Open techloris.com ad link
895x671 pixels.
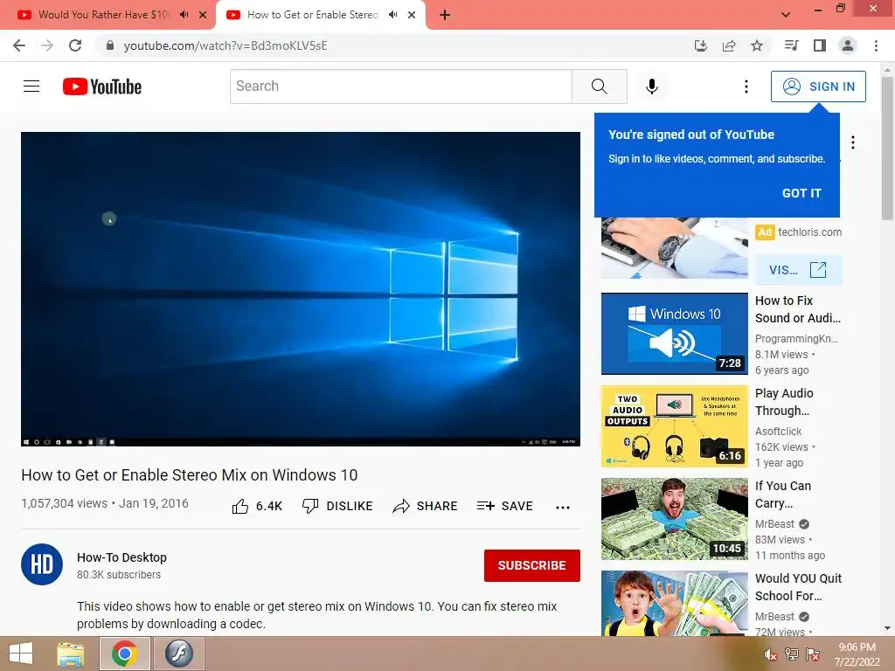click(809, 232)
